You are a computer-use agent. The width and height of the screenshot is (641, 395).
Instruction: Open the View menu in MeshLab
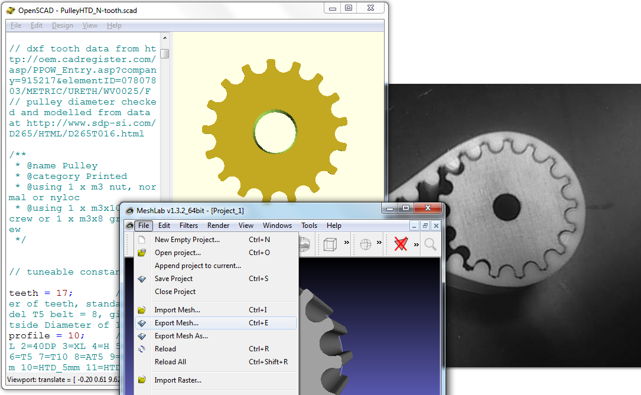pyautogui.click(x=246, y=226)
